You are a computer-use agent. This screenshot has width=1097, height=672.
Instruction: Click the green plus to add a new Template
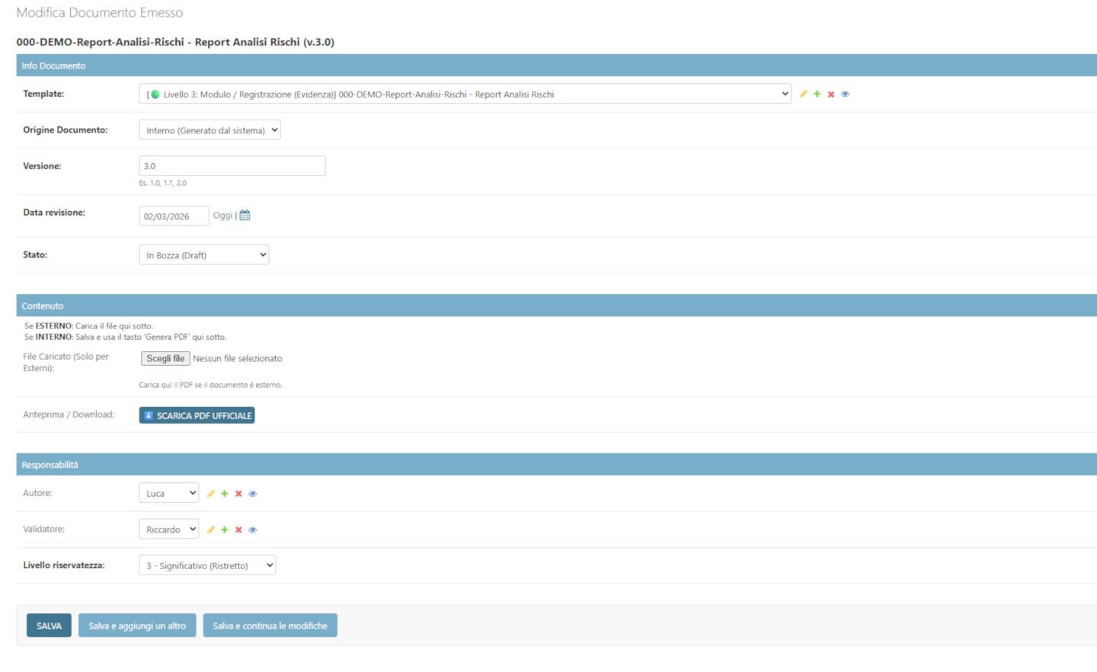(817, 94)
